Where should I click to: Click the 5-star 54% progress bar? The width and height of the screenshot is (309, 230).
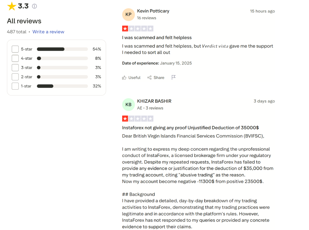62,49
